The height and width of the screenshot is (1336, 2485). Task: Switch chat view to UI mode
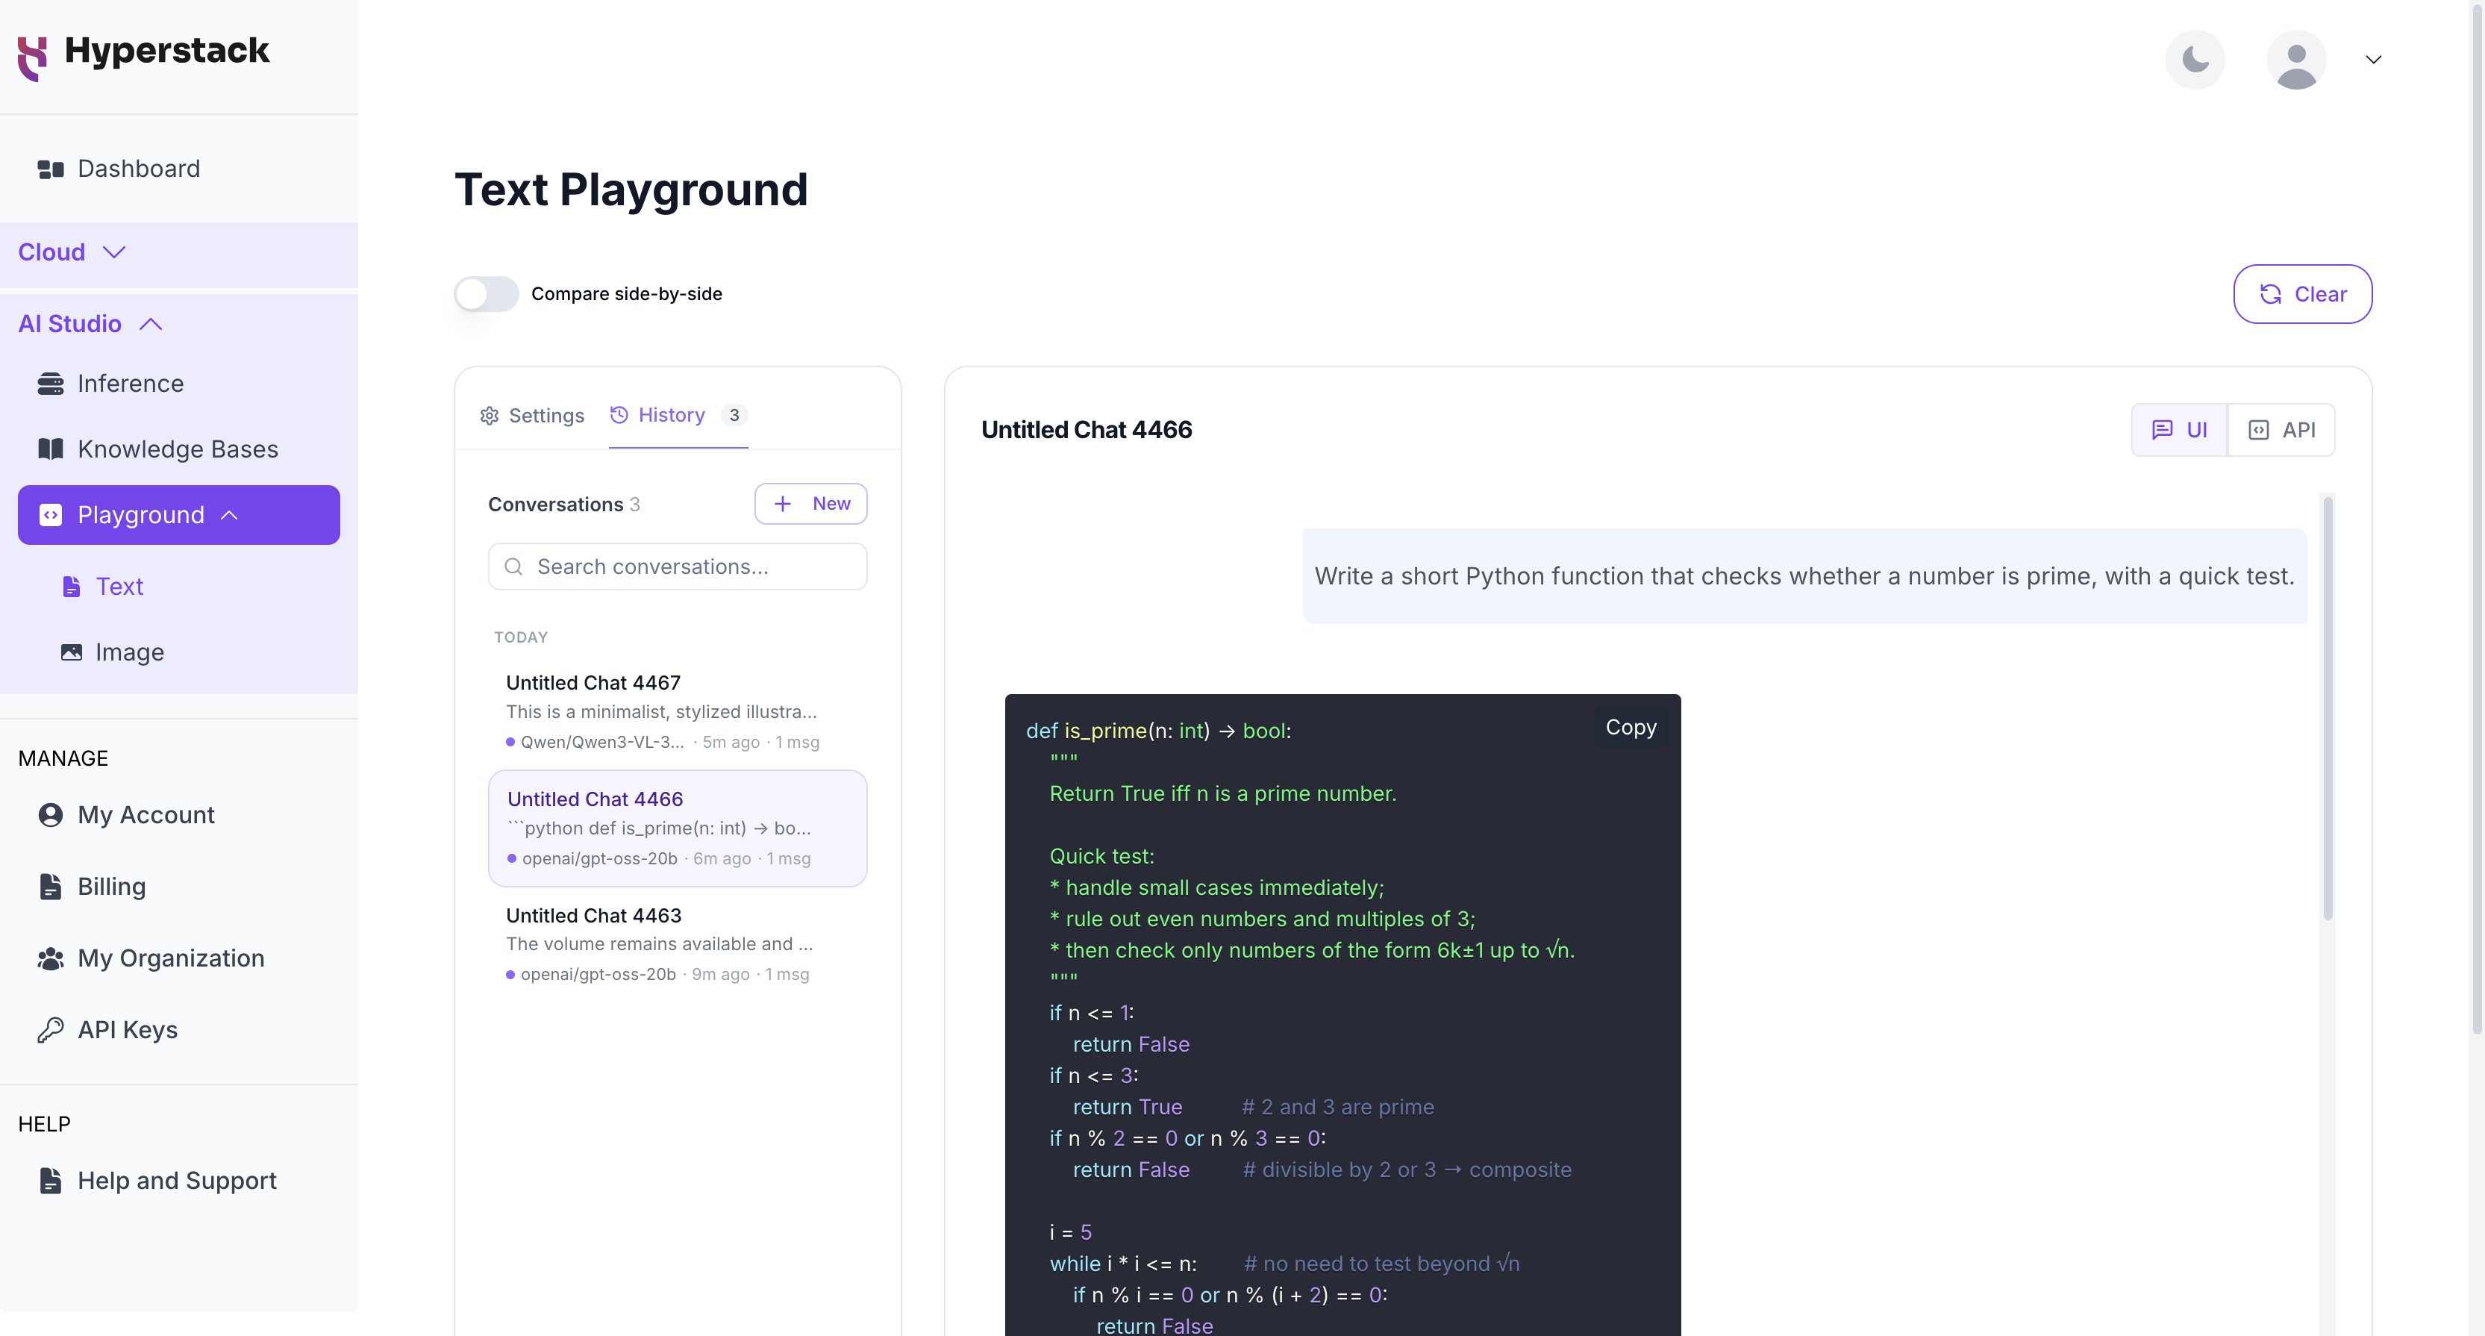(2179, 430)
